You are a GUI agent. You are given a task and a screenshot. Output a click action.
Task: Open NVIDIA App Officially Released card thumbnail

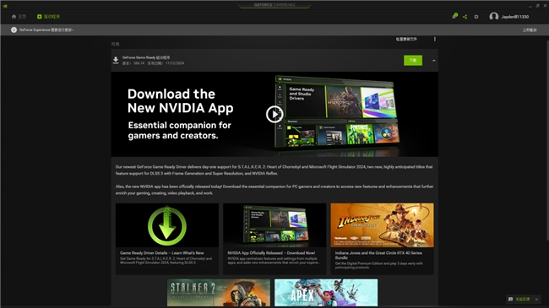[x=274, y=225]
